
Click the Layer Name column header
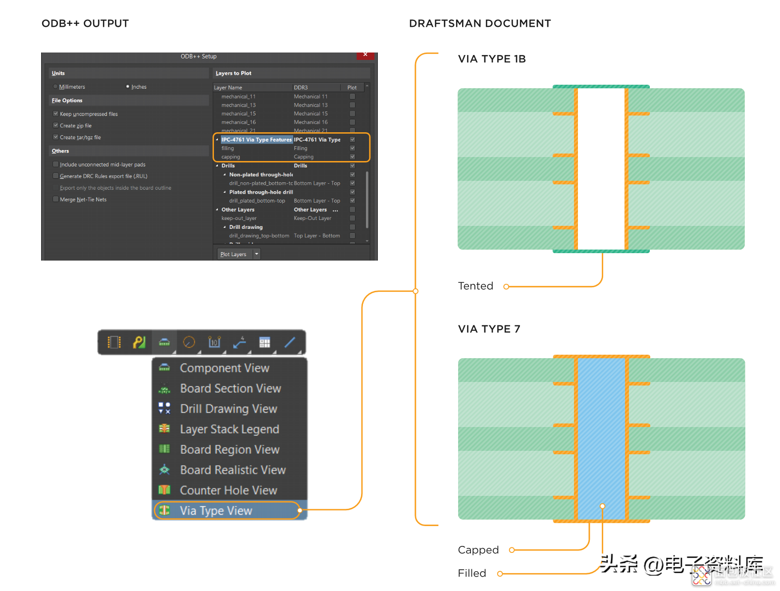tap(253, 88)
